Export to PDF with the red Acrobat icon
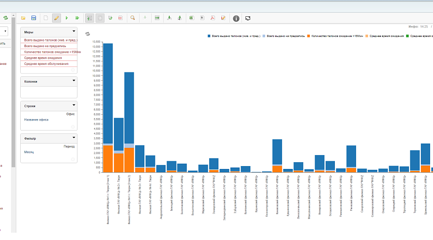The image size is (433, 240). point(212,18)
